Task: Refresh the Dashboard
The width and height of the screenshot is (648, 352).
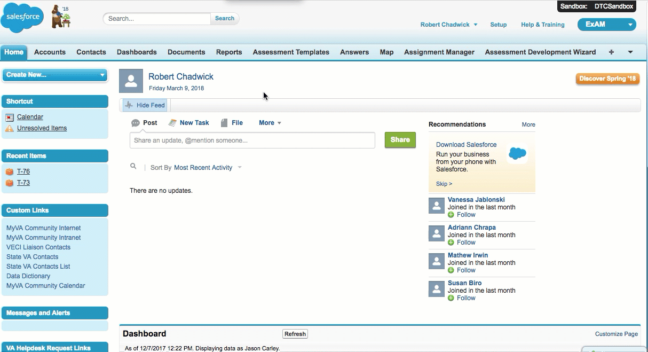Action: [x=295, y=334]
